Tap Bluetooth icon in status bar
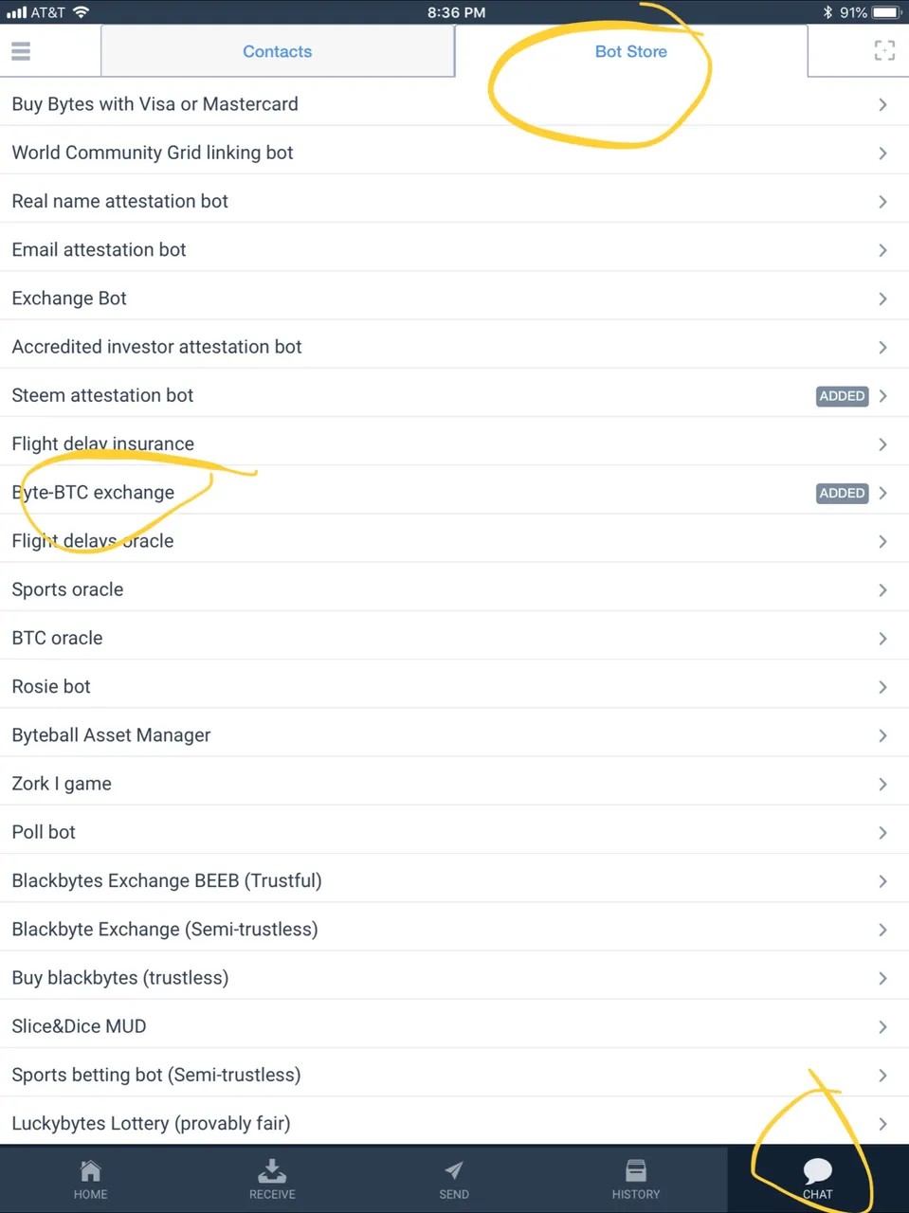This screenshot has height=1213, width=909. [827, 12]
